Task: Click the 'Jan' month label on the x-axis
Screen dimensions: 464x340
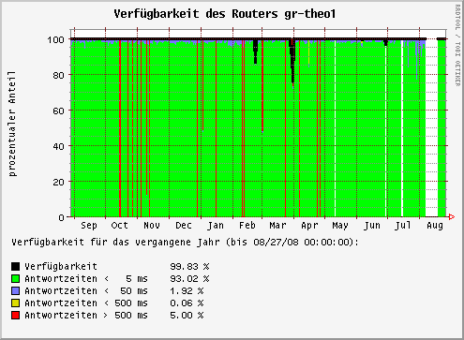Action: click(x=216, y=226)
